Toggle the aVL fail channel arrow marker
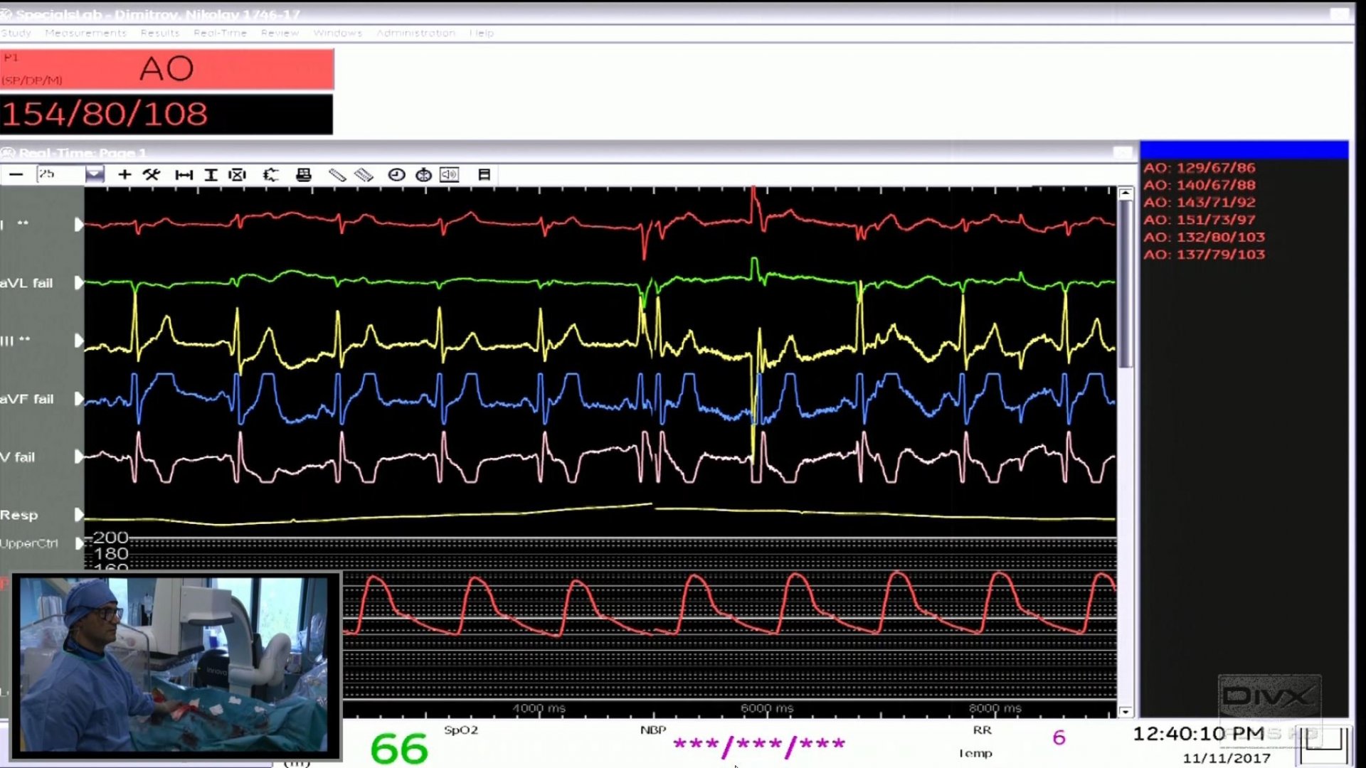1366x768 pixels. point(78,283)
